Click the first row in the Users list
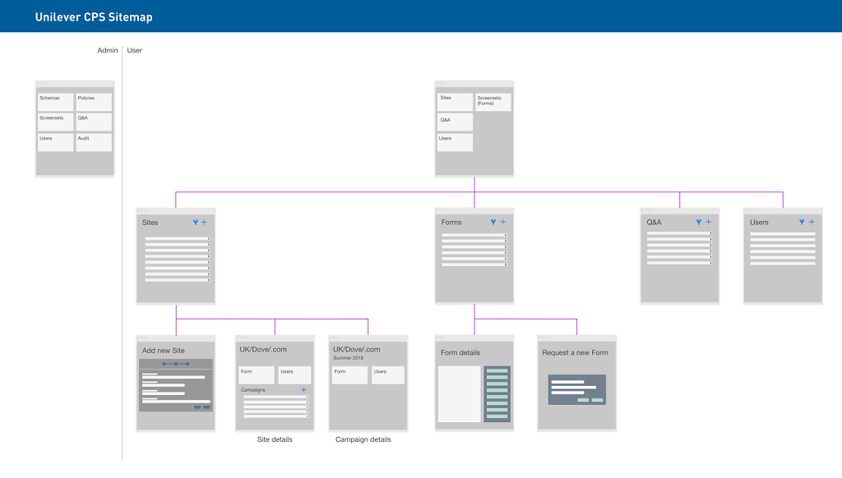The width and height of the screenshot is (842, 478). tap(783, 234)
